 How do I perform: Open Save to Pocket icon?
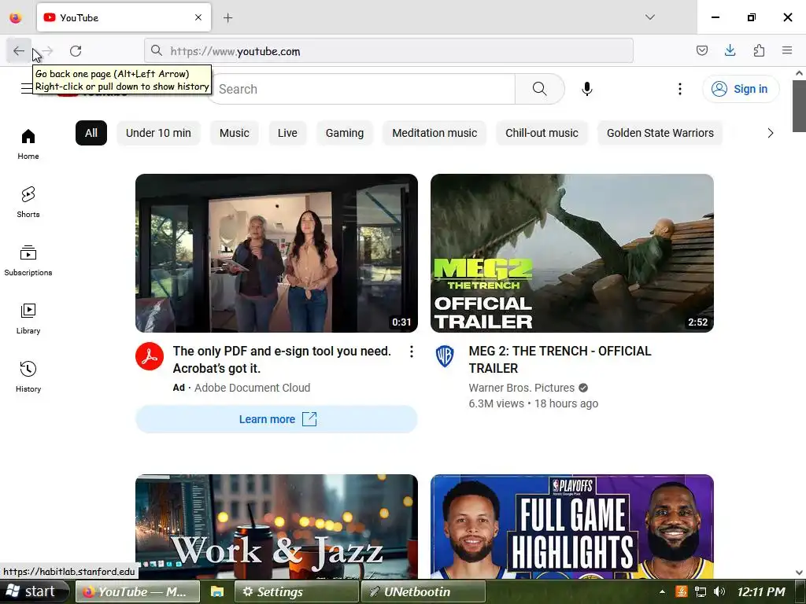pos(701,50)
